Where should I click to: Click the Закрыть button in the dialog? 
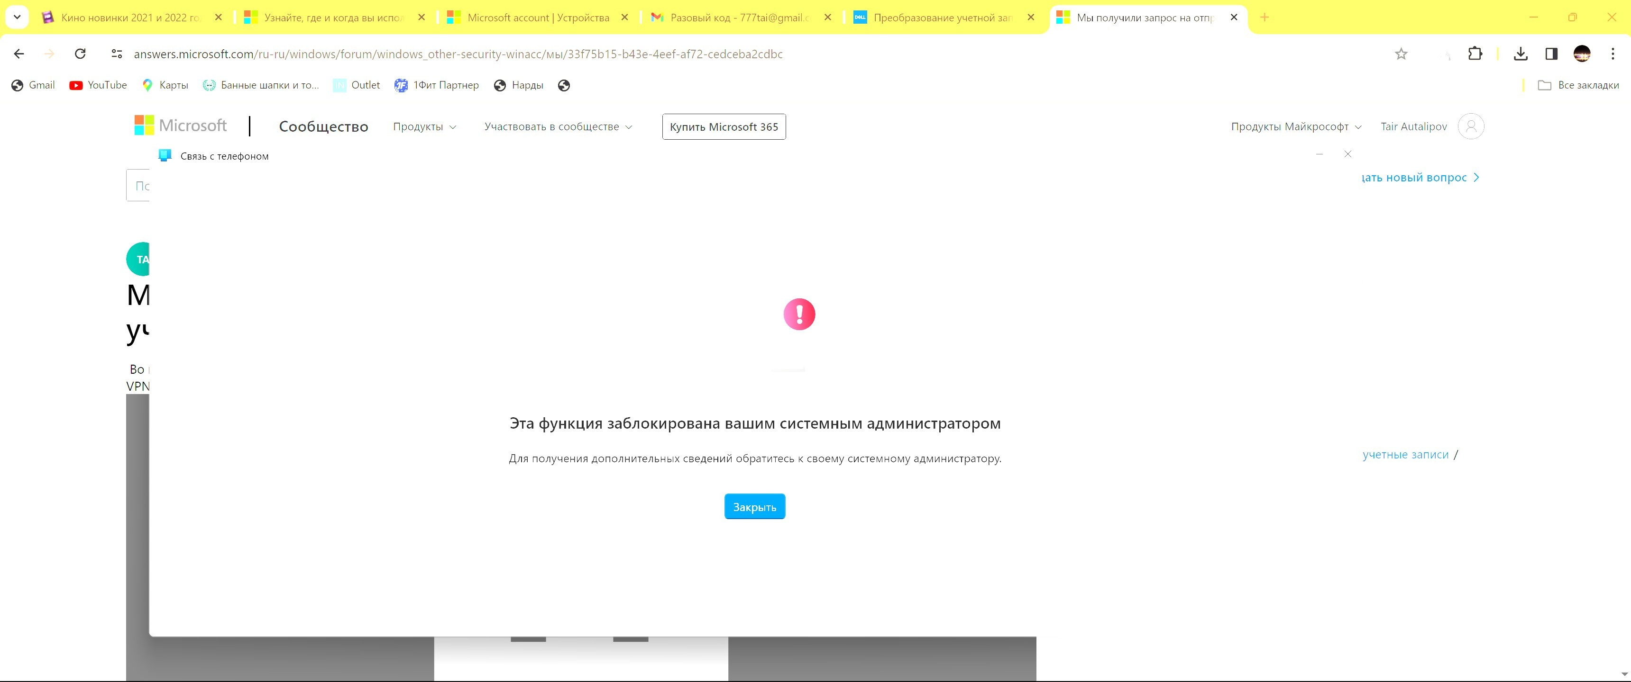[755, 507]
